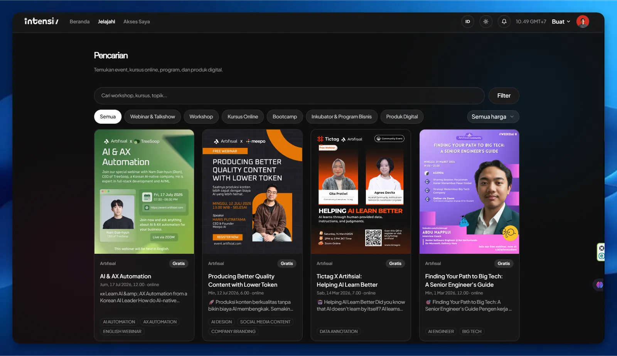Click the date 'Jum, 17 Jul 2026, 12.00 · online'

[x=130, y=285]
